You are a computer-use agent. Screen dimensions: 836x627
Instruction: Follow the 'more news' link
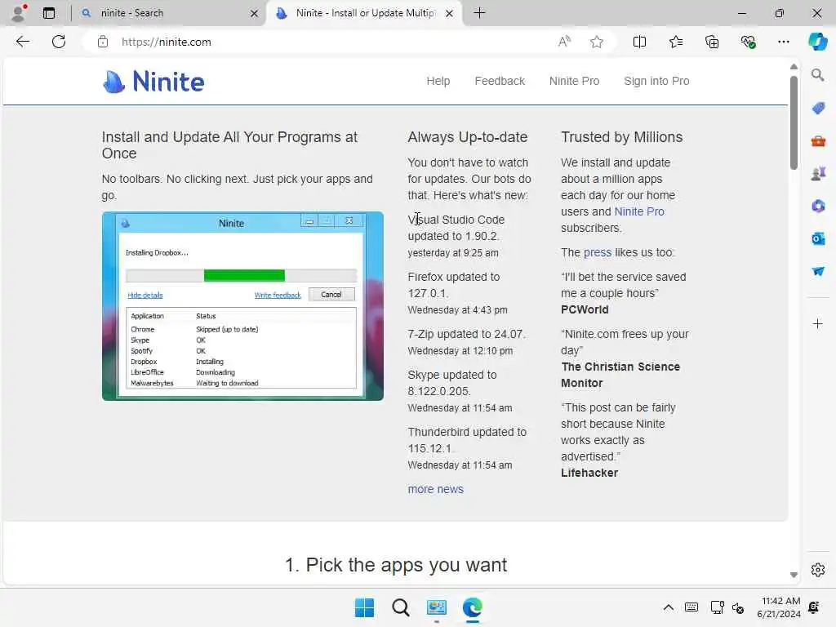[x=436, y=489]
